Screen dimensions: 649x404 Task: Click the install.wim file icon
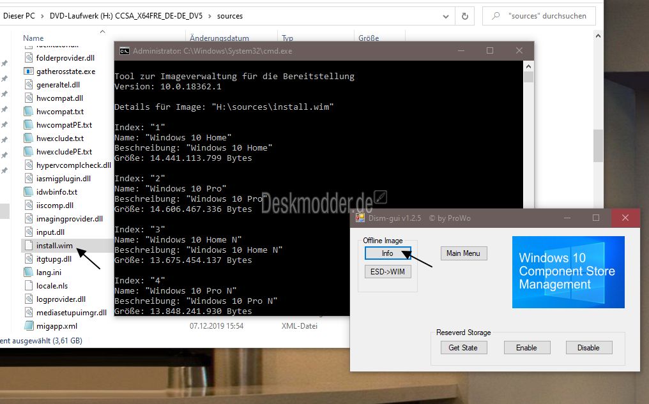point(29,245)
